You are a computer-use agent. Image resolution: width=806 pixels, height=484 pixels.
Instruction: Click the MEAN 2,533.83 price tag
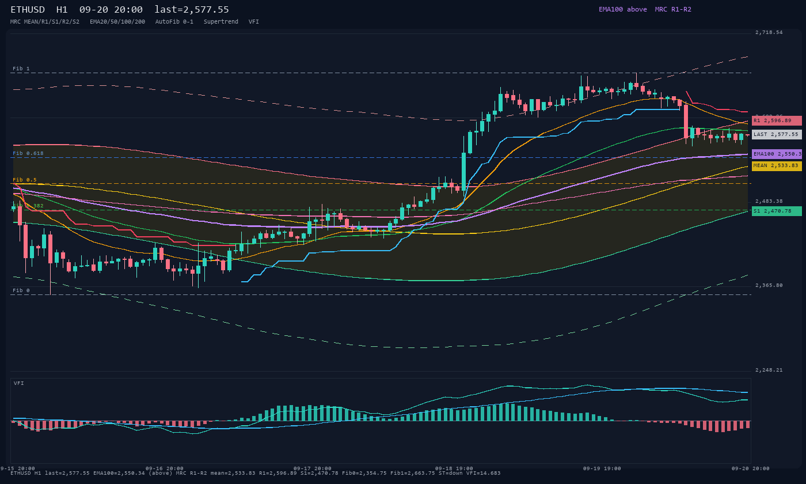point(776,166)
